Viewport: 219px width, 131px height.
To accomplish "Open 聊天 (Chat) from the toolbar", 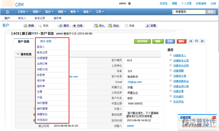I will point(64,26).
